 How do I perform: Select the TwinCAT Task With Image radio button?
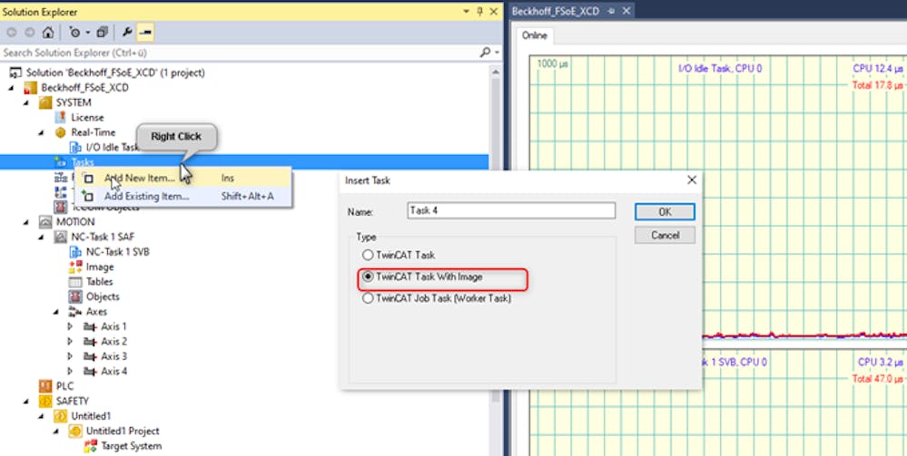click(x=368, y=277)
